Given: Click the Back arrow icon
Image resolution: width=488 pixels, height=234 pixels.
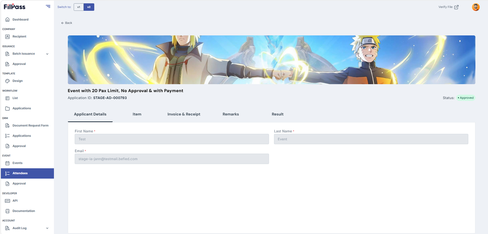Looking at the screenshot, I should pos(63,23).
